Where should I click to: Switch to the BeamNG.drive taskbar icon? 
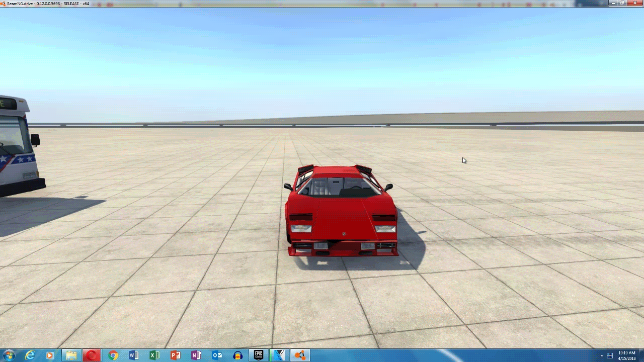pos(300,355)
